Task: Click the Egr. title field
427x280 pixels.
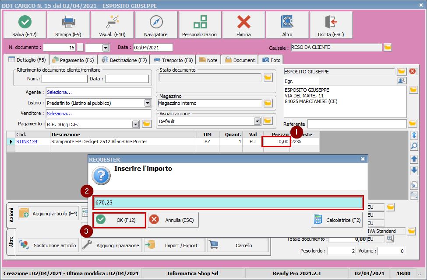Action: pos(301,81)
